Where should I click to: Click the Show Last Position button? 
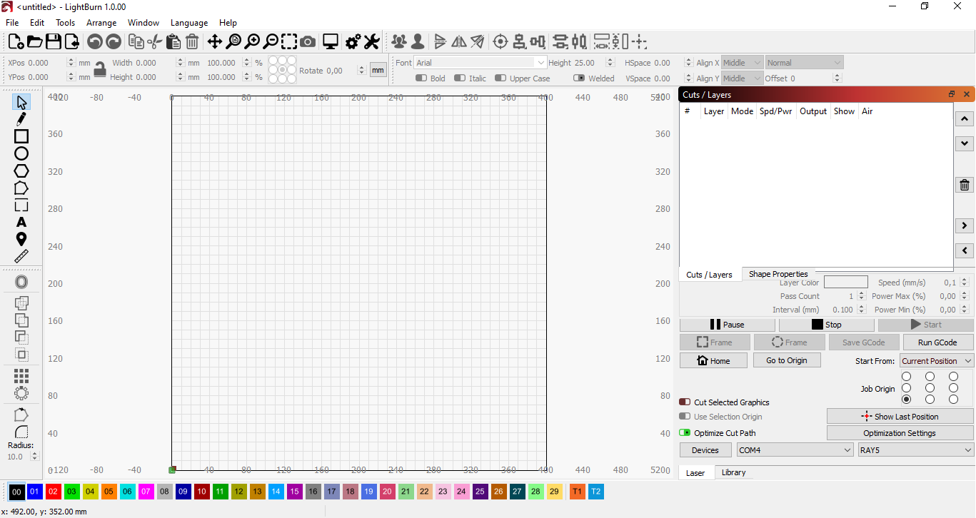click(x=900, y=417)
